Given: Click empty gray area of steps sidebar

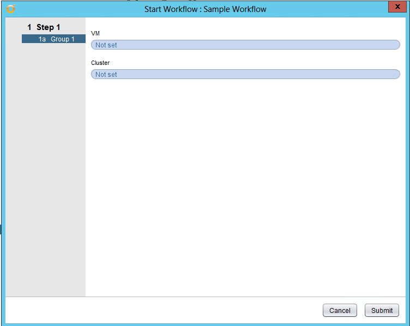Looking at the screenshot, I should pos(45,164).
